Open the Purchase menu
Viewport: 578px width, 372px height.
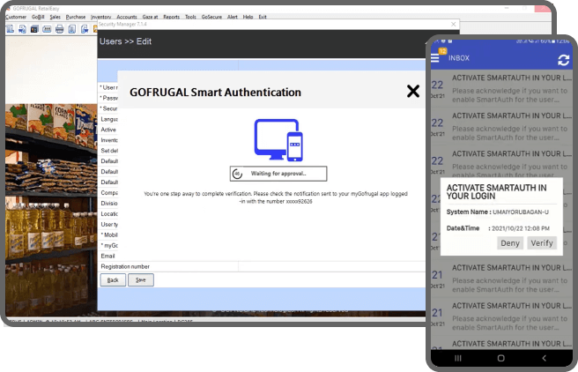(76, 17)
